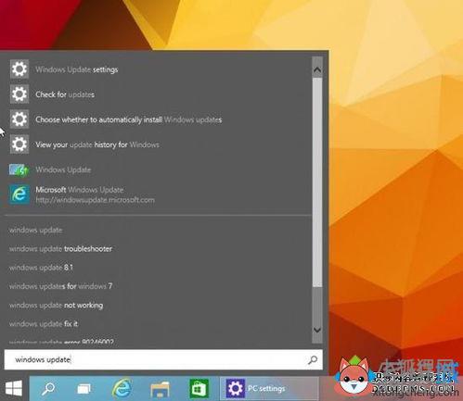Click the results list scrollbar thumb
Screen dimensions: 463x401
[317, 182]
